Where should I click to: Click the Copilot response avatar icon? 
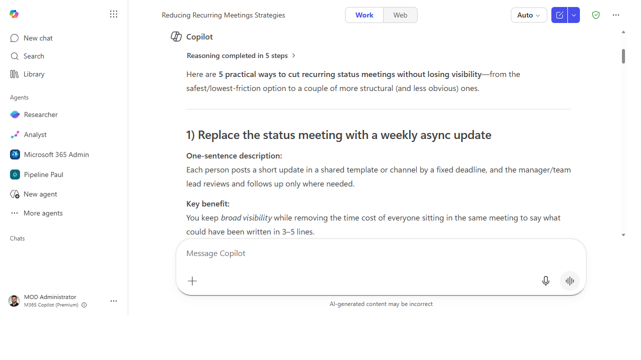pos(176,36)
